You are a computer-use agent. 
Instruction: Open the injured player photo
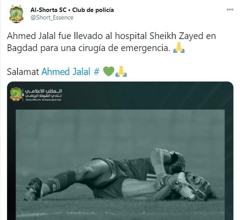120,165
